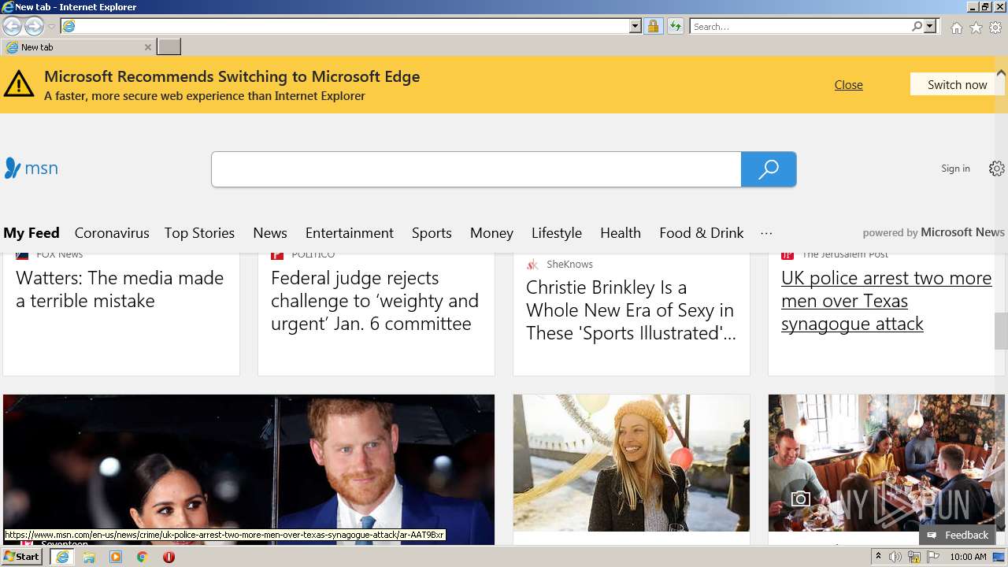Click the msn butterfly logo
Viewport: 1008px width, 567px height.
click(x=31, y=168)
